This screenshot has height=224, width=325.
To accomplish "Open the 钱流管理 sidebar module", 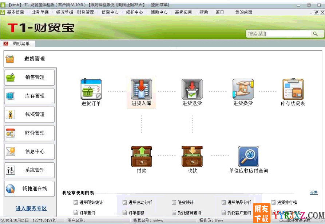I will (x=29, y=115).
